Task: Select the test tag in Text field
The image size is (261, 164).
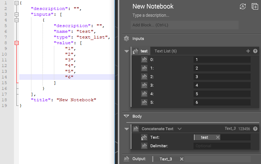Action: [x=204, y=137]
